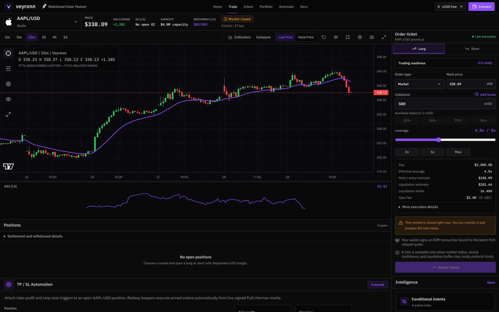Click the red 338.13 price label on the axis

coord(381,92)
